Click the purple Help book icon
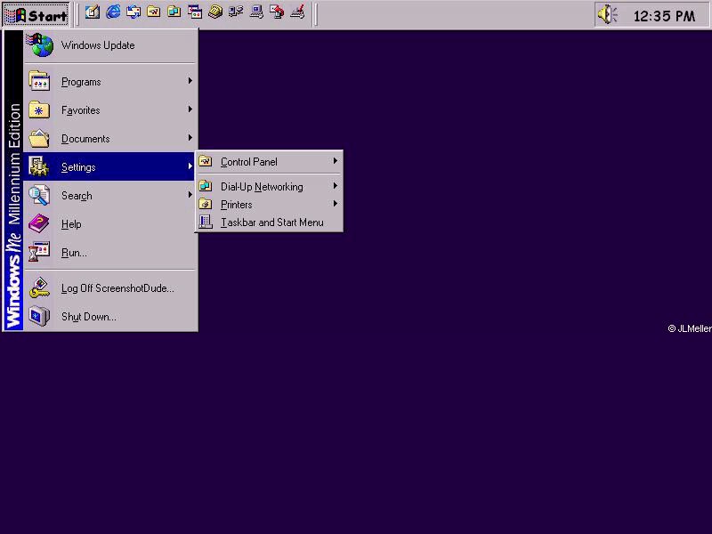 click(x=39, y=223)
